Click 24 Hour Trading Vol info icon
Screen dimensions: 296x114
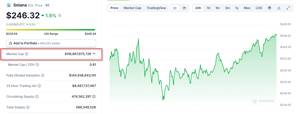[39, 86]
